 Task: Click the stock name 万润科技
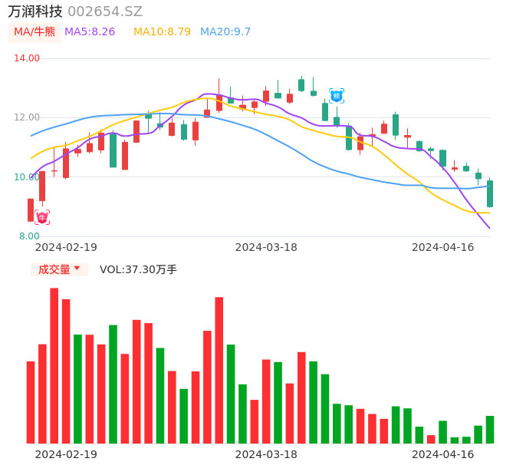35,12
